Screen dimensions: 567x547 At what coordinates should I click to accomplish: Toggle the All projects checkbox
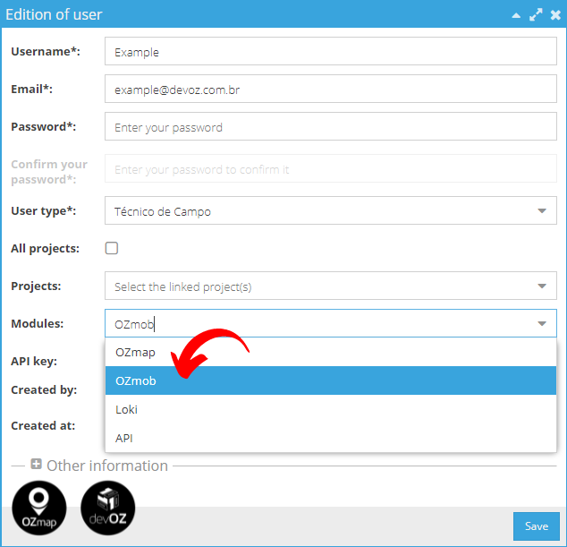[112, 248]
